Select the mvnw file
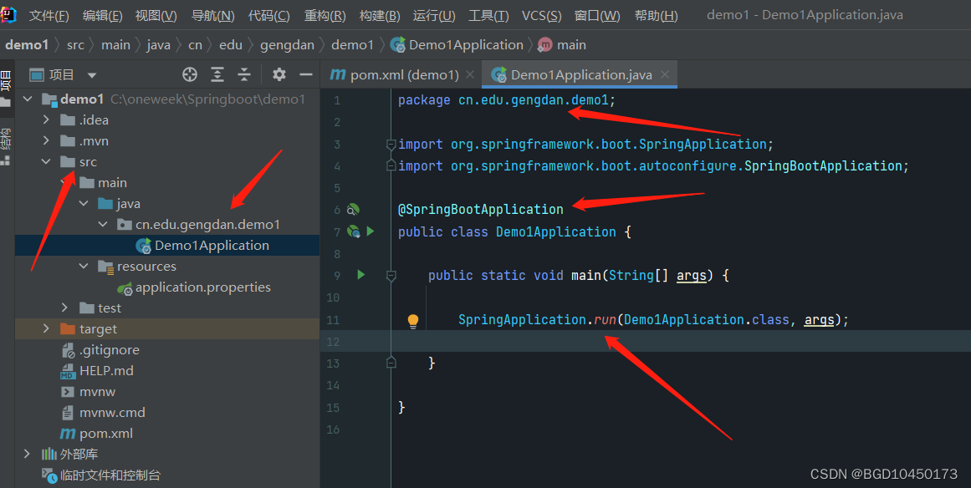This screenshot has width=971, height=488. 97,392
